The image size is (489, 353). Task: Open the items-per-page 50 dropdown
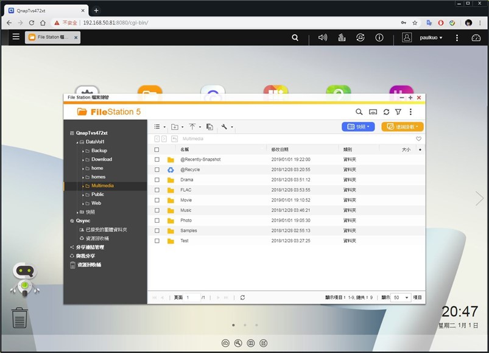point(401,298)
